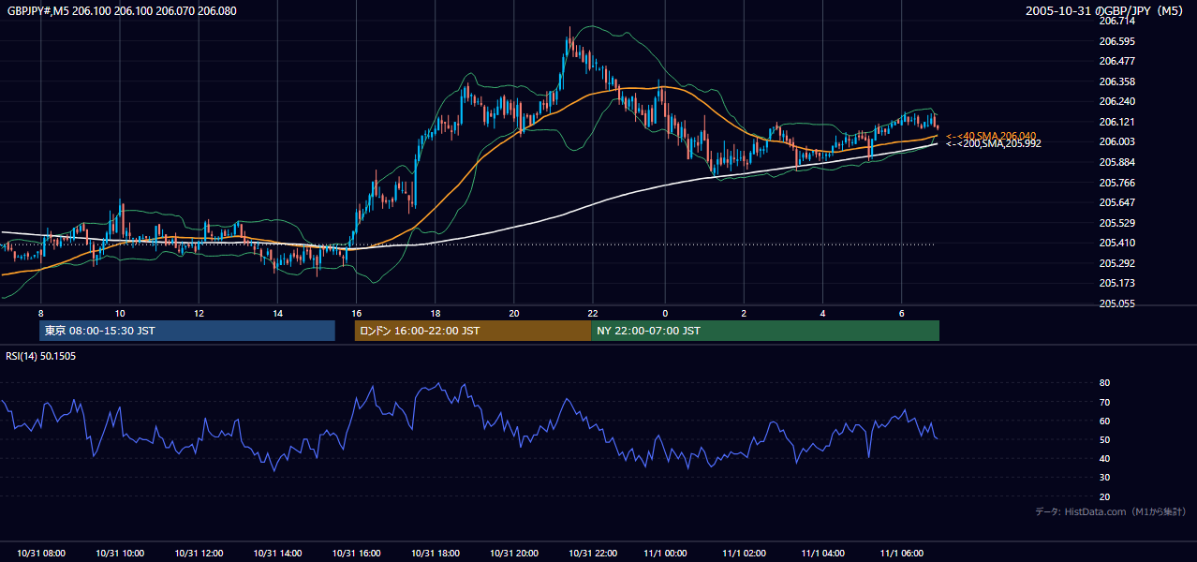Click hour label 14 under the price chart

[277, 313]
